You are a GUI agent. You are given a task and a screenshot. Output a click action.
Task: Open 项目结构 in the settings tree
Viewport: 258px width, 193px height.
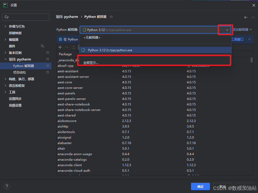(19, 72)
